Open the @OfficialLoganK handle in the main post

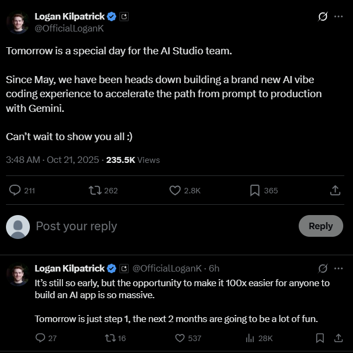click(69, 28)
